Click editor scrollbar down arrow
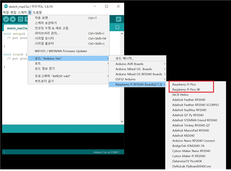The height and width of the screenshot is (171, 231). tap(122, 121)
